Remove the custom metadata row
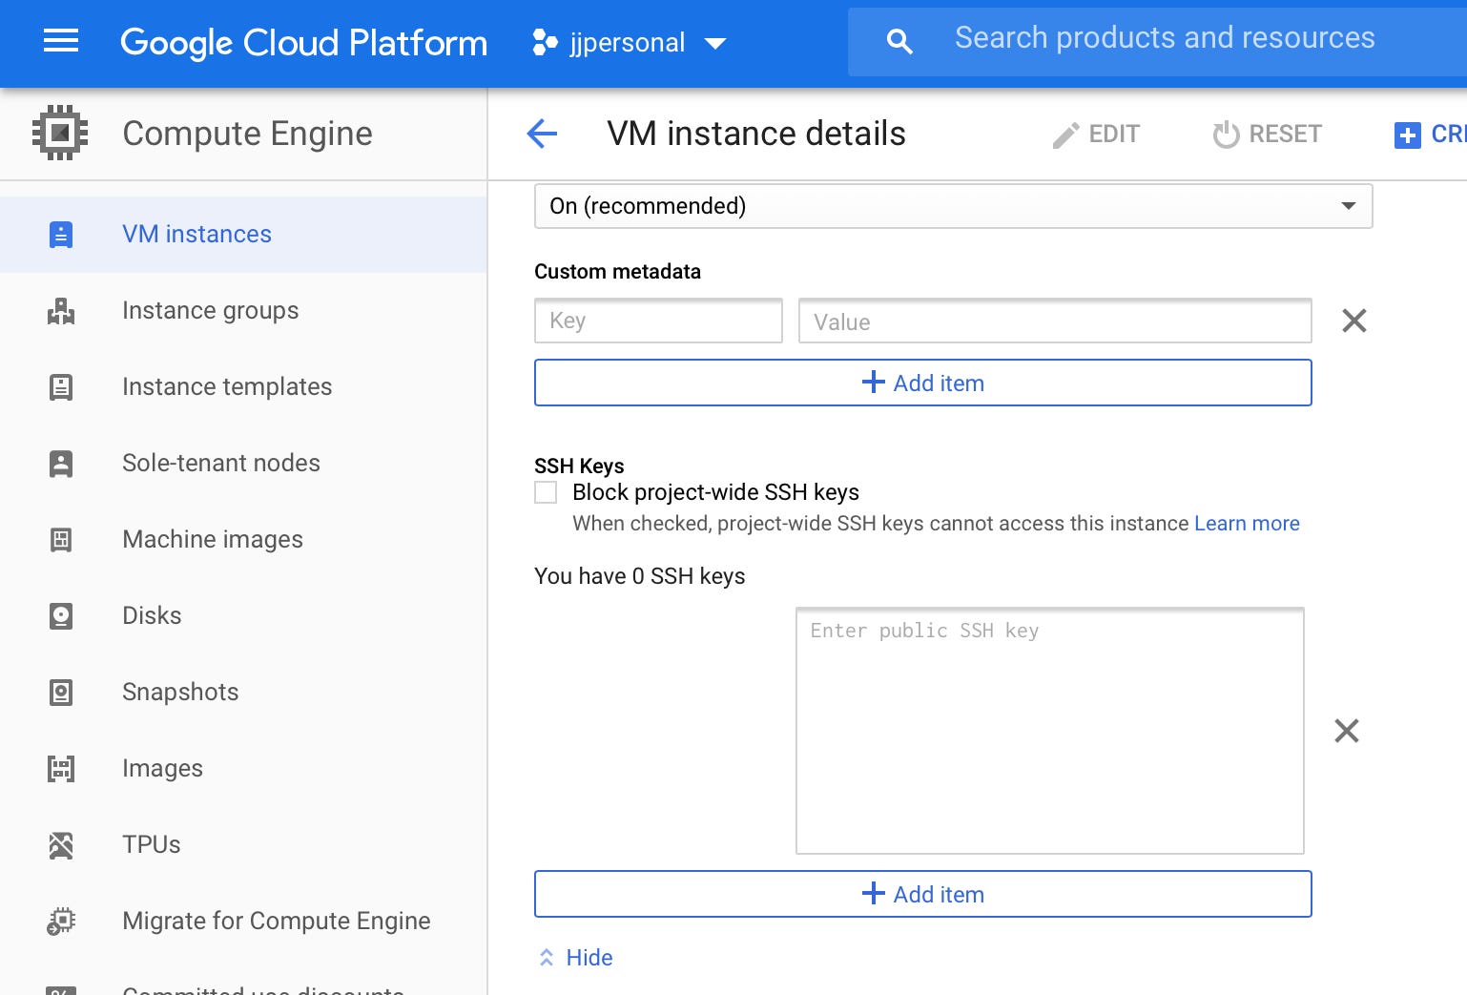 [x=1353, y=321]
